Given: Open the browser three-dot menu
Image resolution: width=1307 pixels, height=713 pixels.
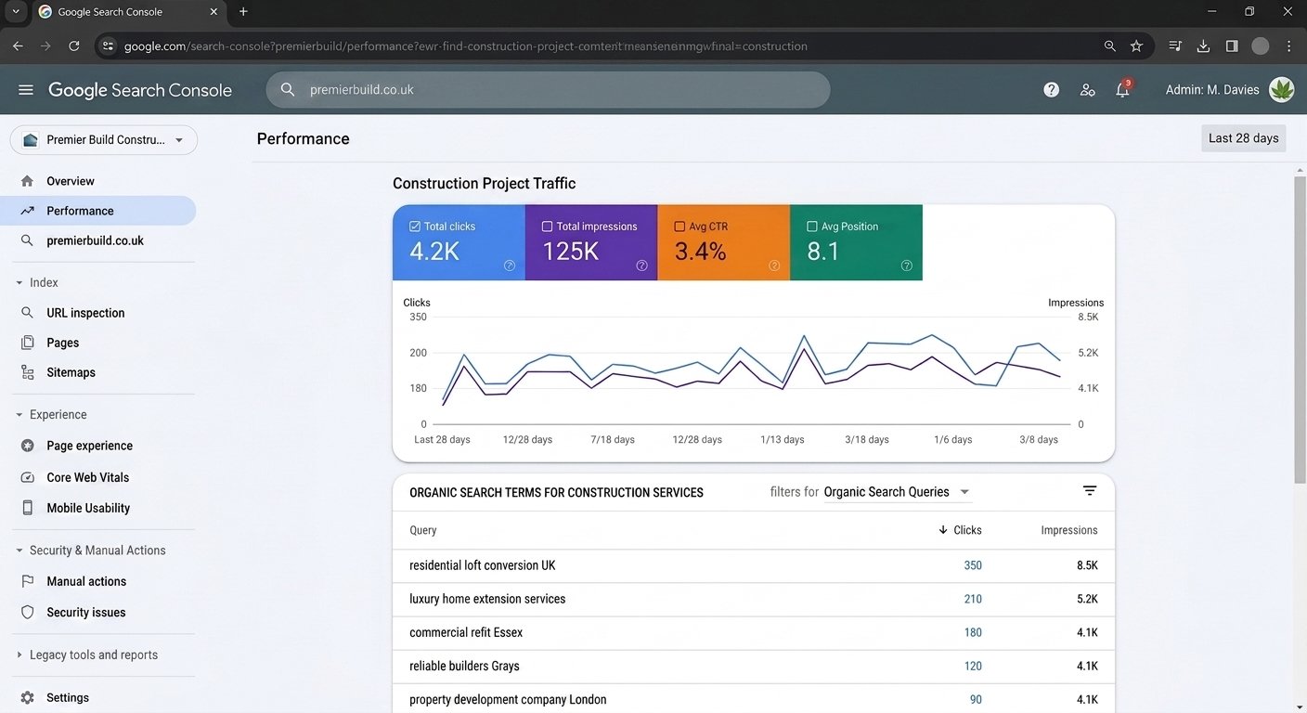Looking at the screenshot, I should (1289, 45).
